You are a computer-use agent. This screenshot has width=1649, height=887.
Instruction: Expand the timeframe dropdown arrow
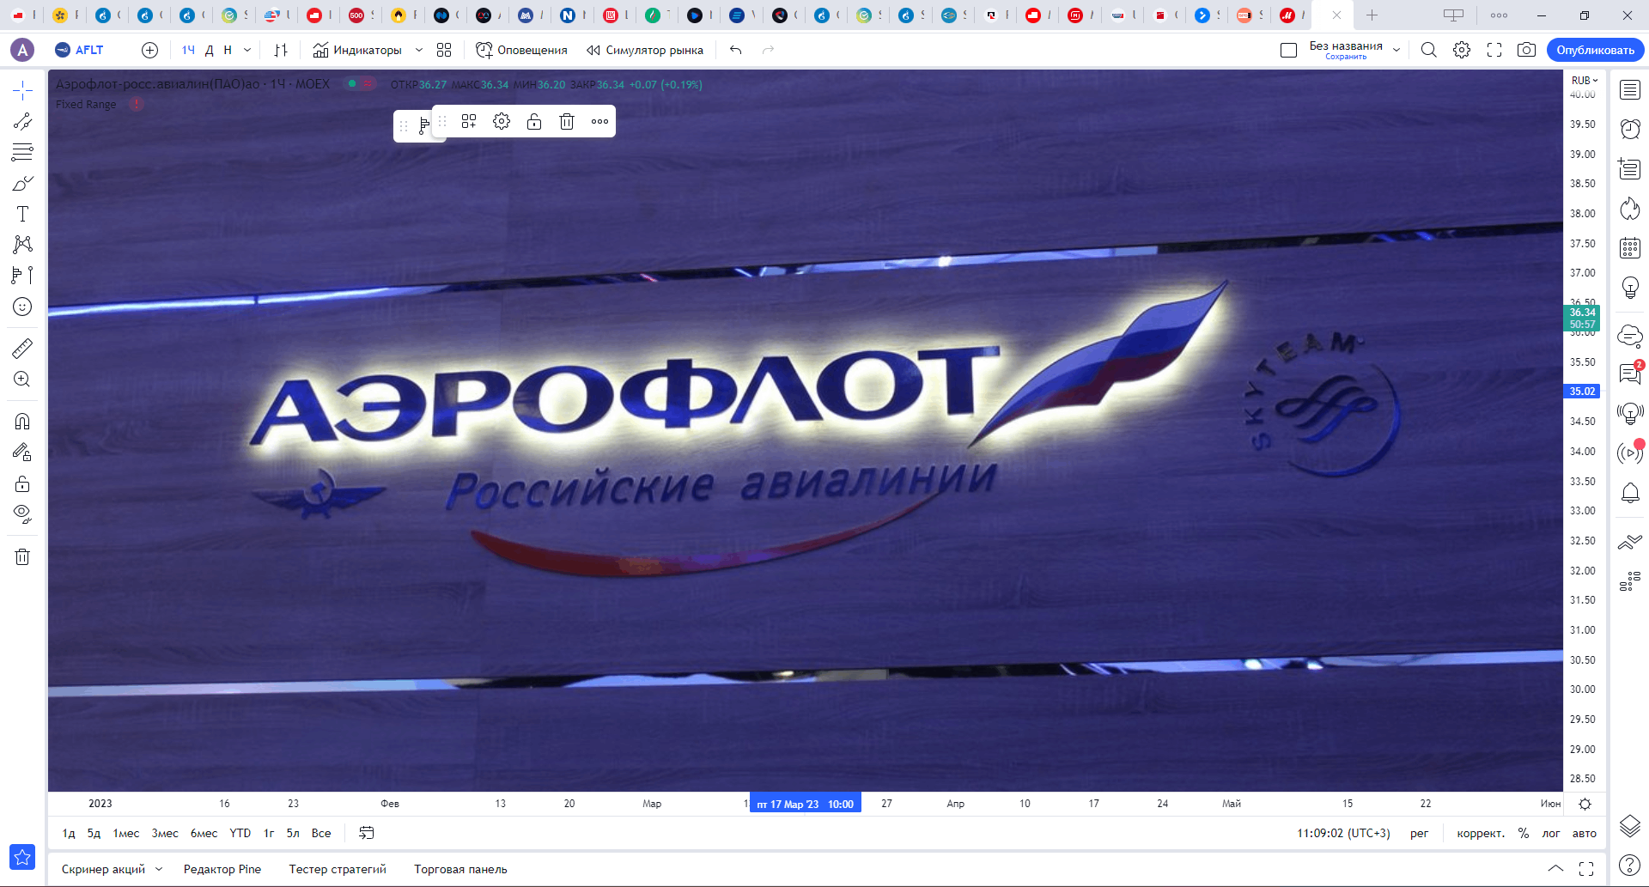(247, 50)
